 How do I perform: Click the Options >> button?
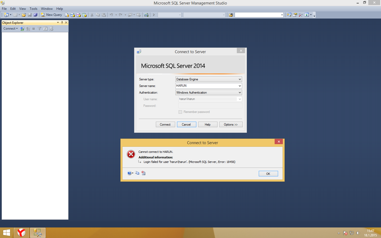231,125
